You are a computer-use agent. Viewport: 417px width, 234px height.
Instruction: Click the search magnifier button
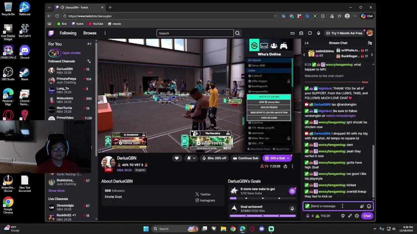pyautogui.click(x=237, y=33)
